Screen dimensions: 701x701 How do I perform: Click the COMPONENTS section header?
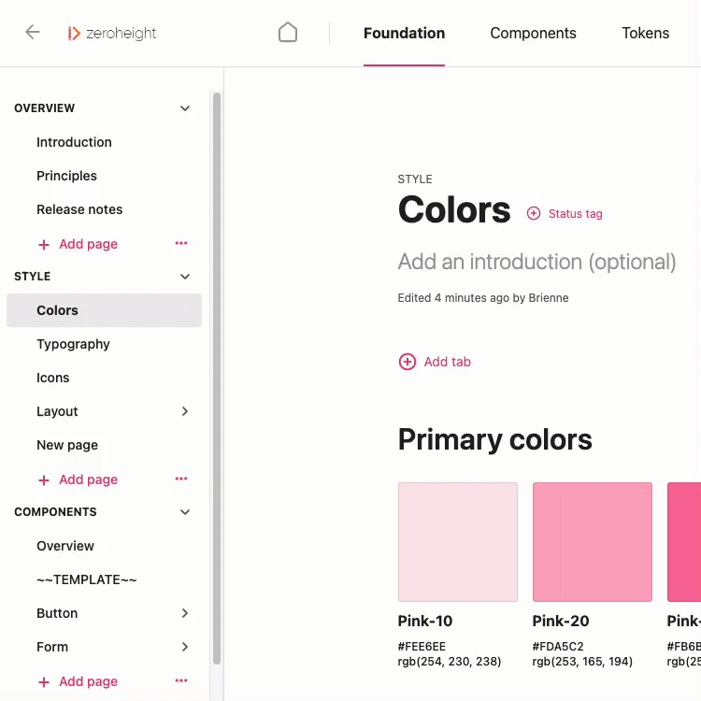[x=55, y=512]
